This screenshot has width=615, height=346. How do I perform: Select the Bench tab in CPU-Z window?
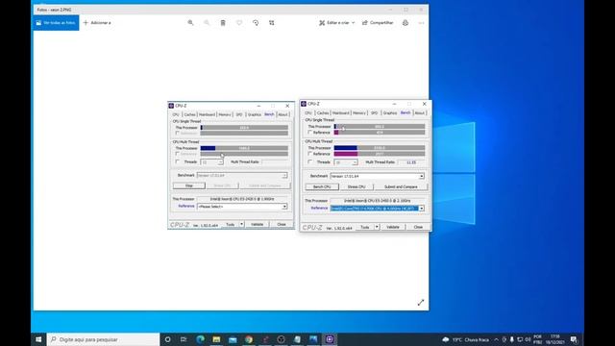(x=406, y=112)
